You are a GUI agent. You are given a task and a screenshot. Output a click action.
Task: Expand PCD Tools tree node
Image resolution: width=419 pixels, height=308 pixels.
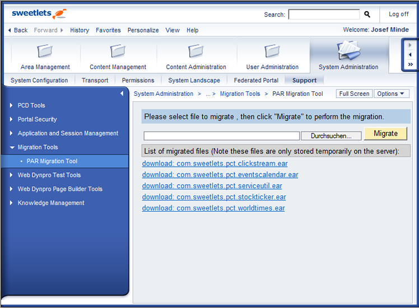coord(11,105)
